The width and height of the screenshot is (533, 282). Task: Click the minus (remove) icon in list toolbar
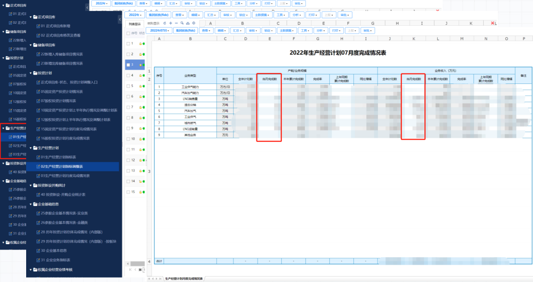click(176, 24)
